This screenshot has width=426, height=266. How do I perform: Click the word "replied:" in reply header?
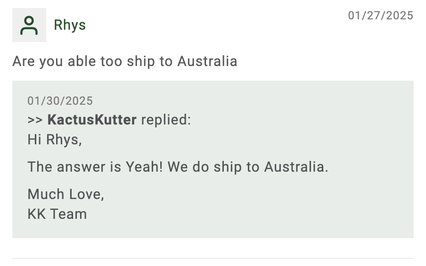point(166,120)
